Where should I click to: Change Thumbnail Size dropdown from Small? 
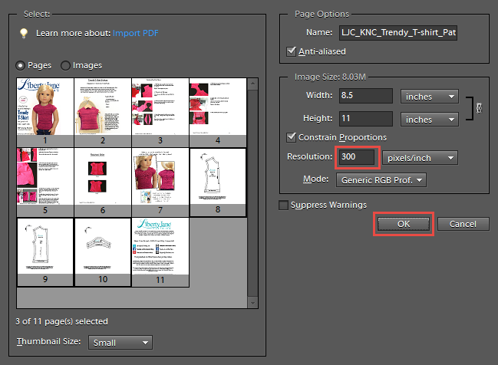120,343
